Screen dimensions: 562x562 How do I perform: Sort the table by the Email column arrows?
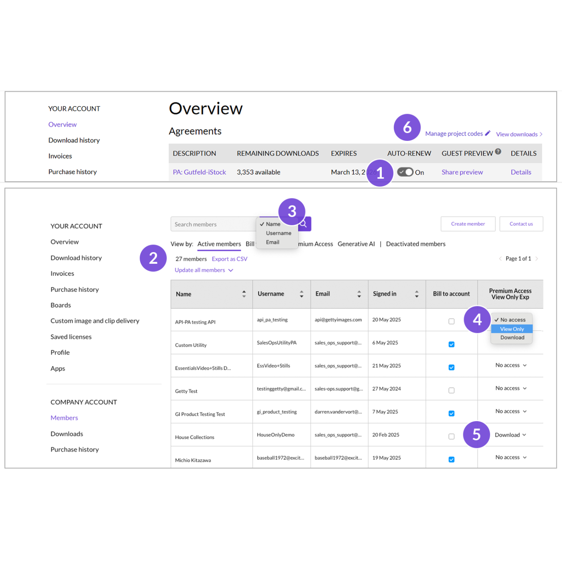point(359,294)
